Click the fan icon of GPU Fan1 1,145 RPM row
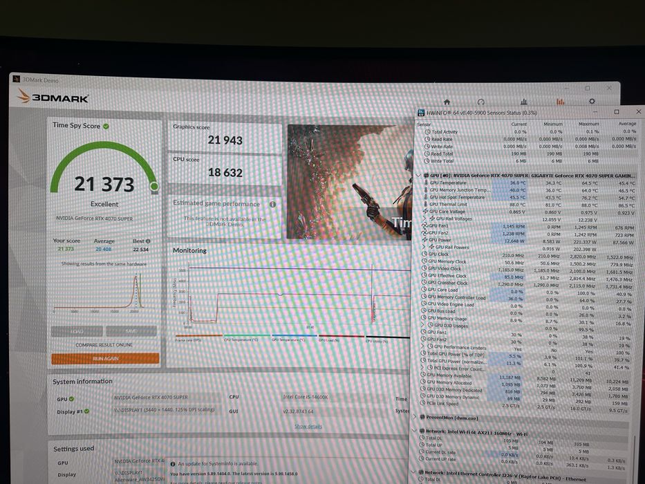645x484 pixels. tap(425, 225)
